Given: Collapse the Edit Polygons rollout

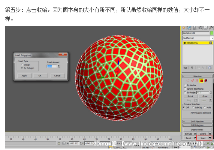Looking at the screenshot, I should [x=198, y=125].
